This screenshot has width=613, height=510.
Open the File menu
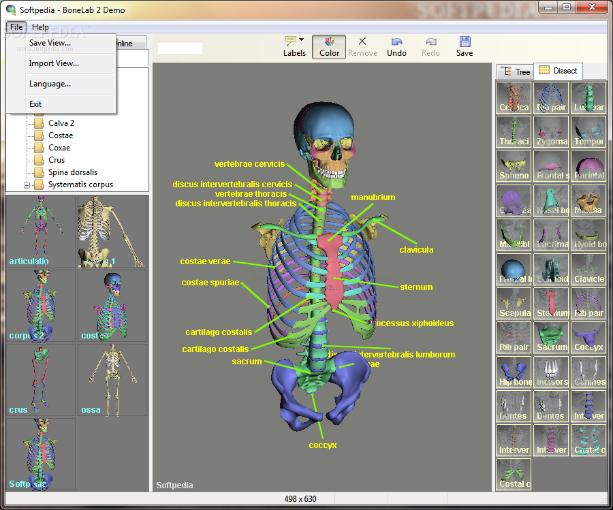tap(16, 27)
